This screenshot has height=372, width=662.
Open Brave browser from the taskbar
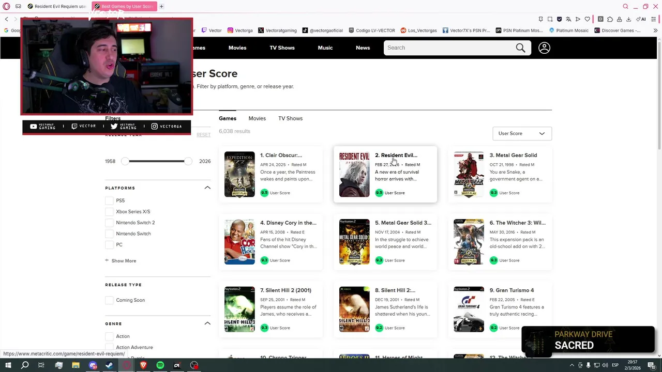pyautogui.click(x=143, y=365)
